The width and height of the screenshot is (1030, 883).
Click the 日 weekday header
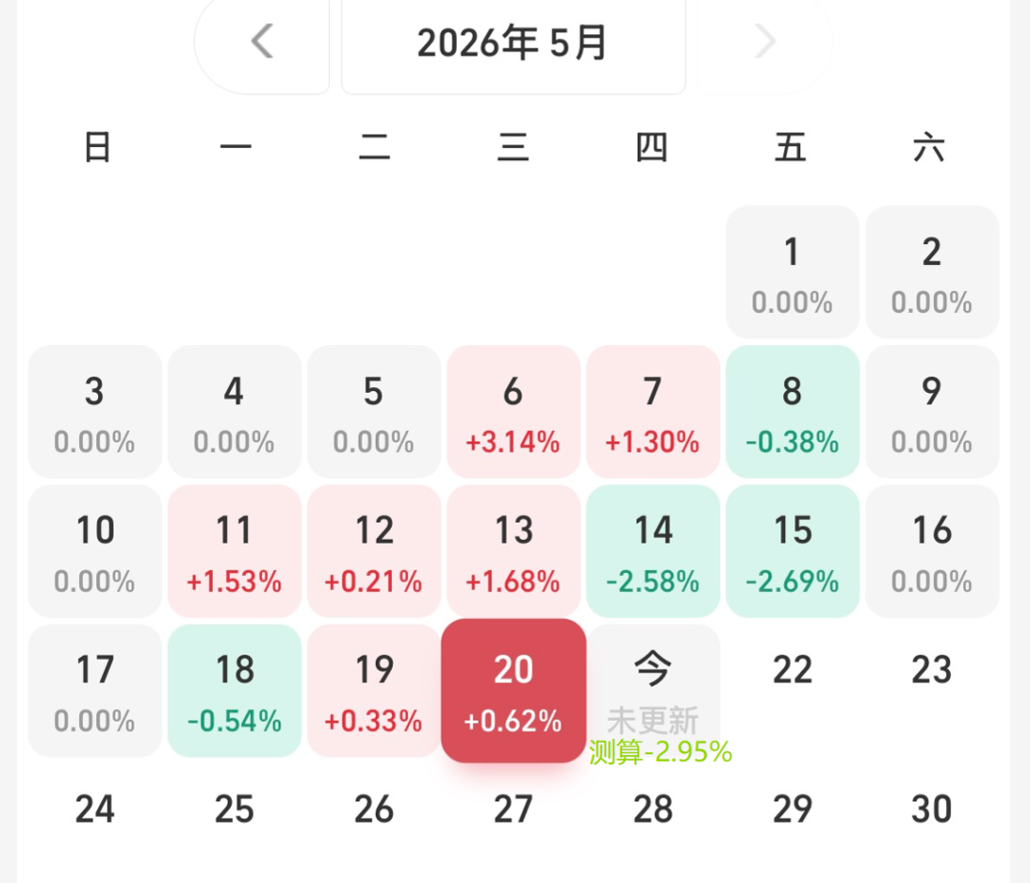coord(97,147)
